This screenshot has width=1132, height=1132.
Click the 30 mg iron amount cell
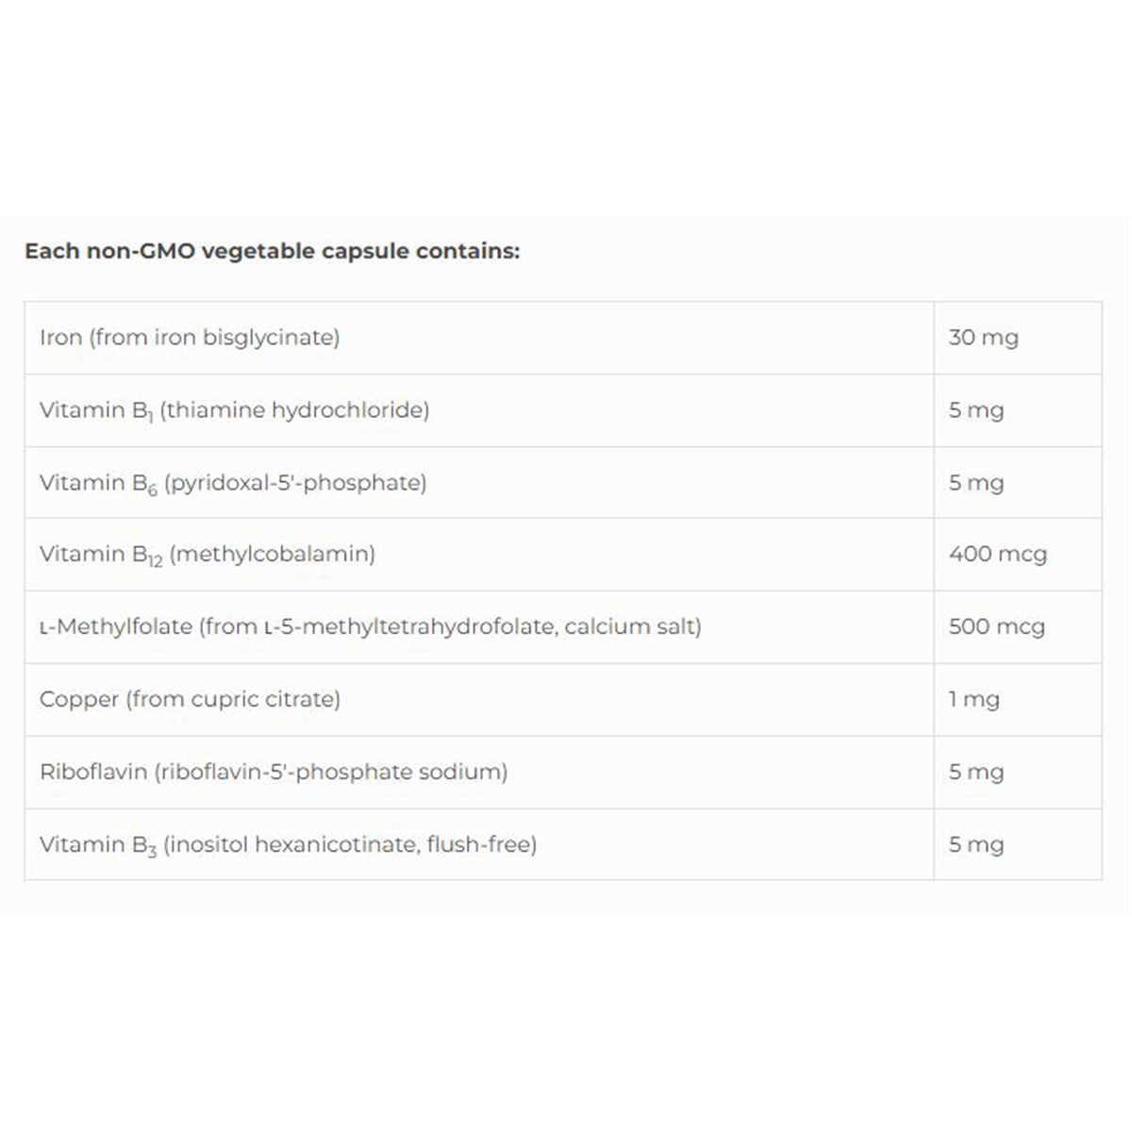[983, 338]
